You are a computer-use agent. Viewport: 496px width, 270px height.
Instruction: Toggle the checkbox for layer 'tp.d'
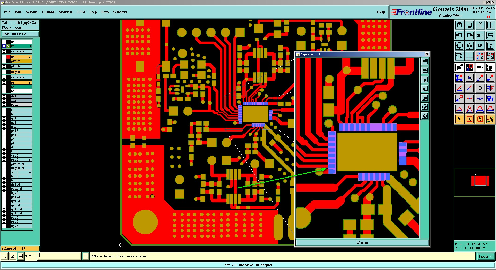pos(4,226)
